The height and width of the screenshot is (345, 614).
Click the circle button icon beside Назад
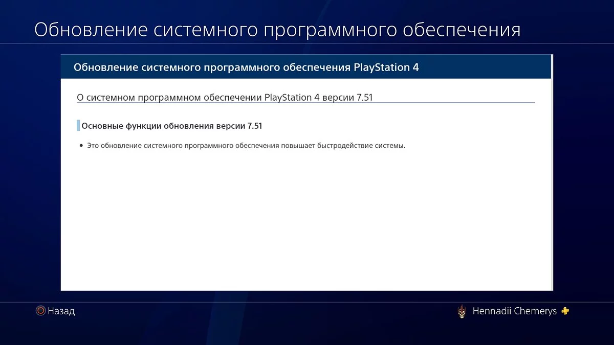click(x=40, y=311)
